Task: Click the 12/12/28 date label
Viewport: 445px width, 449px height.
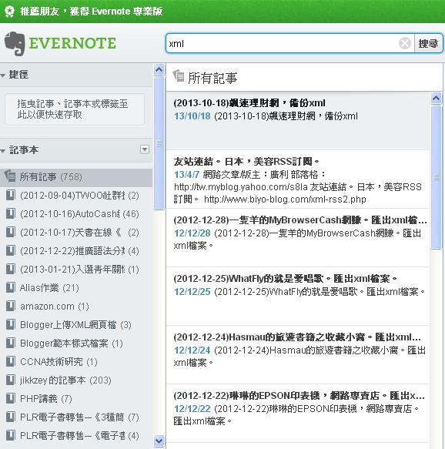Action: pos(192,233)
